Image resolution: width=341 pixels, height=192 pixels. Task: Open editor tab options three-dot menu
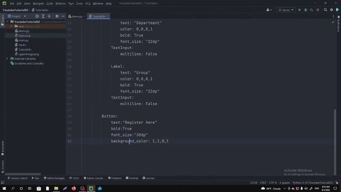tap(333, 17)
